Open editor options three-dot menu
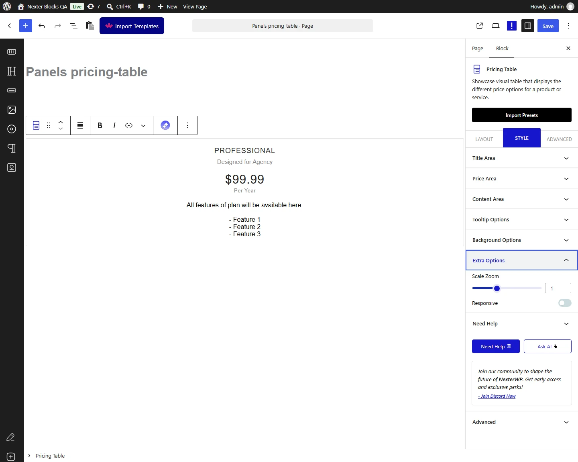This screenshot has height=462, width=578. (x=568, y=26)
